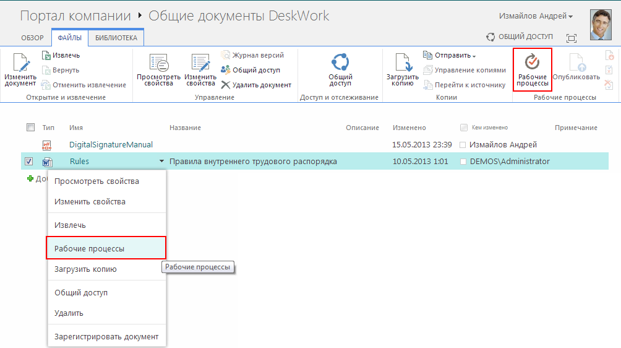This screenshot has height=348, width=621.
Task: Click the large Общий доступ ribbon button in the Доступ и отслеживание group
Action: 340,70
